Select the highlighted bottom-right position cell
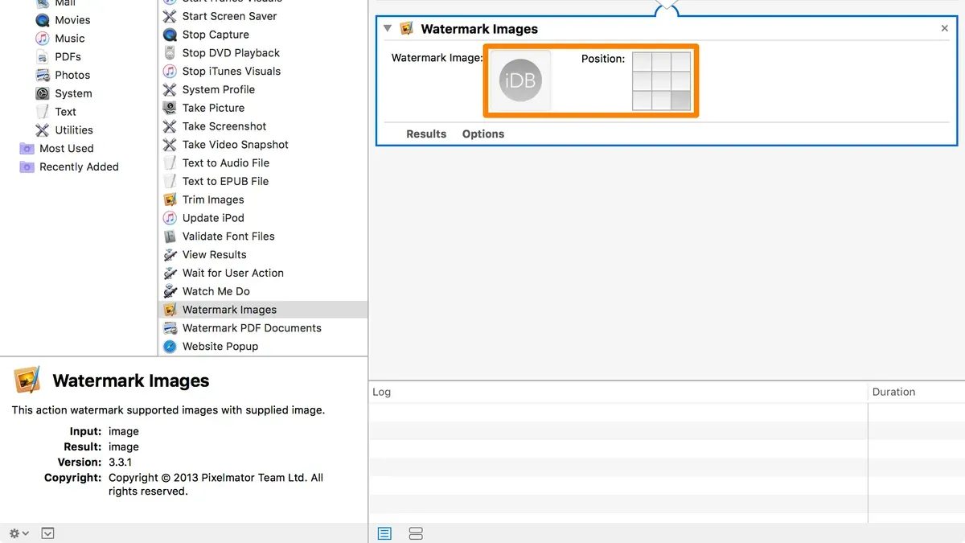The width and height of the screenshot is (965, 543). [681, 101]
